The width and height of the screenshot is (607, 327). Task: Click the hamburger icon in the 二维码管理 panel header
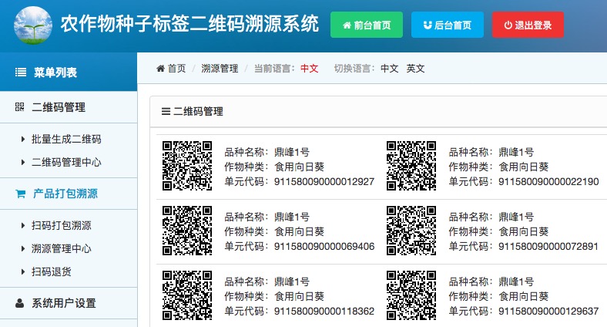click(x=166, y=111)
